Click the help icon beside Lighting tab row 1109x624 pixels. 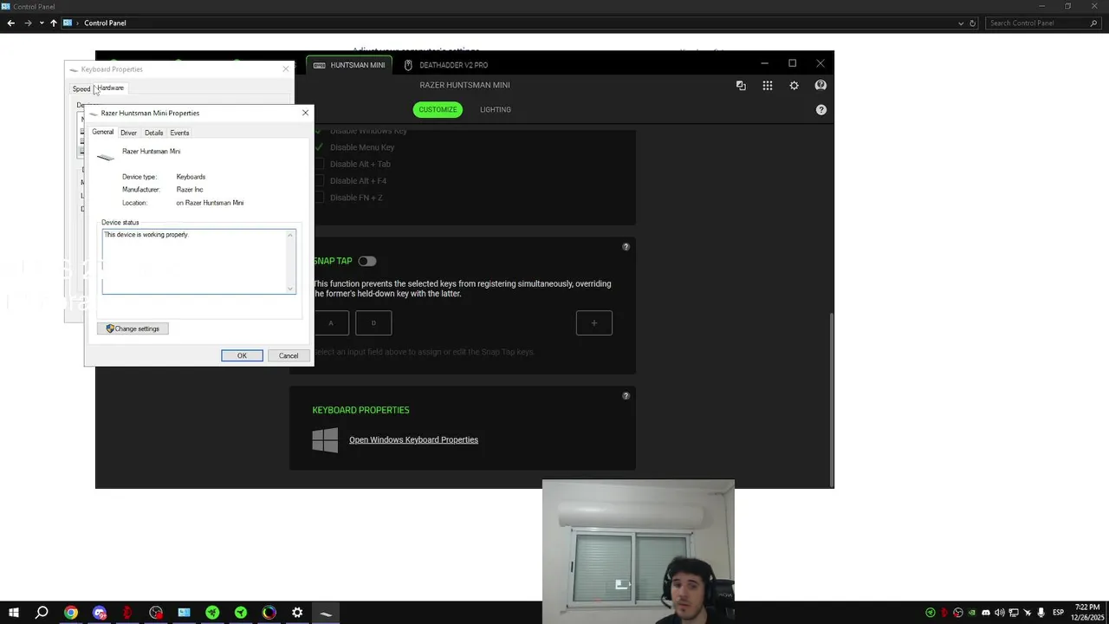[x=821, y=110]
